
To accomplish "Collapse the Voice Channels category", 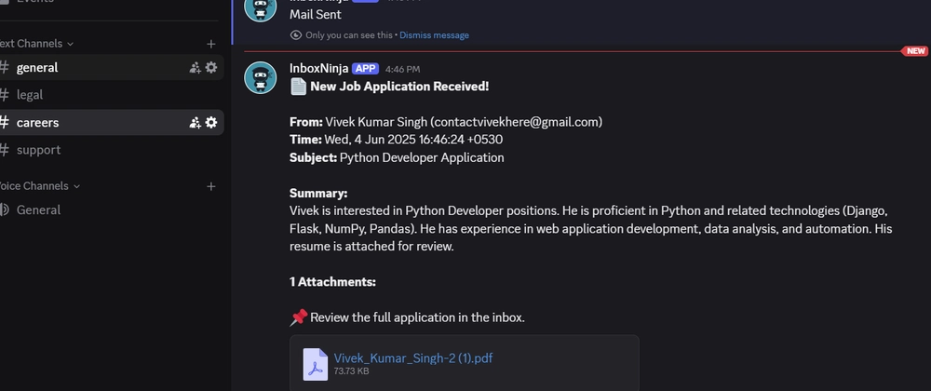I will click(x=39, y=186).
